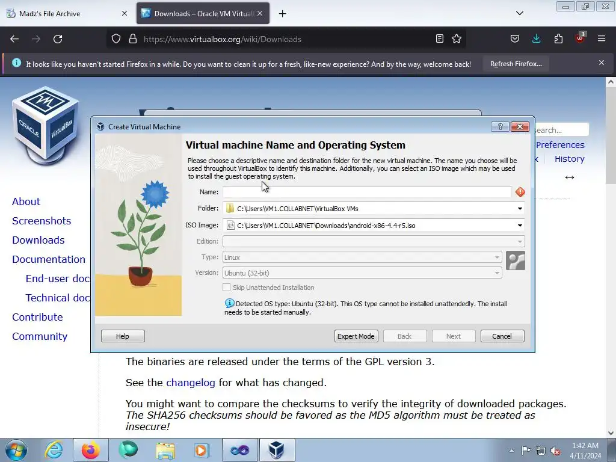Open Screenshots in site sidebar
This screenshot has height=462, width=616.
[x=42, y=221]
